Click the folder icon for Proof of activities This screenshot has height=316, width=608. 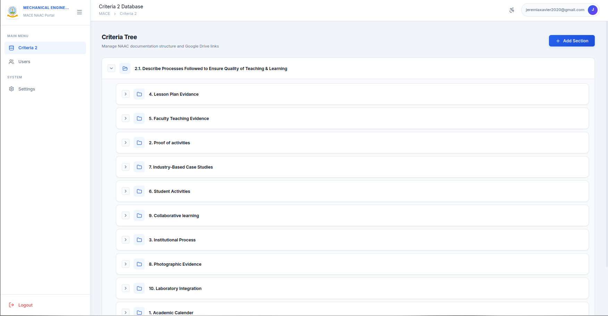point(139,143)
